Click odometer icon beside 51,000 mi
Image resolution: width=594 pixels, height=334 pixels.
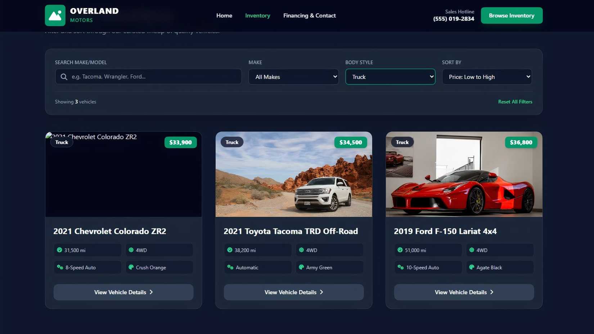pyautogui.click(x=400, y=250)
